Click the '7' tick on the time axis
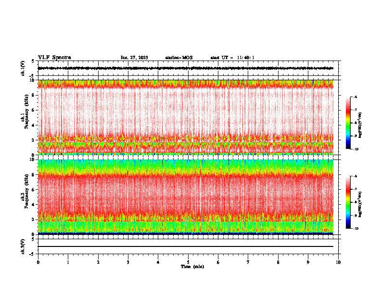 [x=248, y=262]
